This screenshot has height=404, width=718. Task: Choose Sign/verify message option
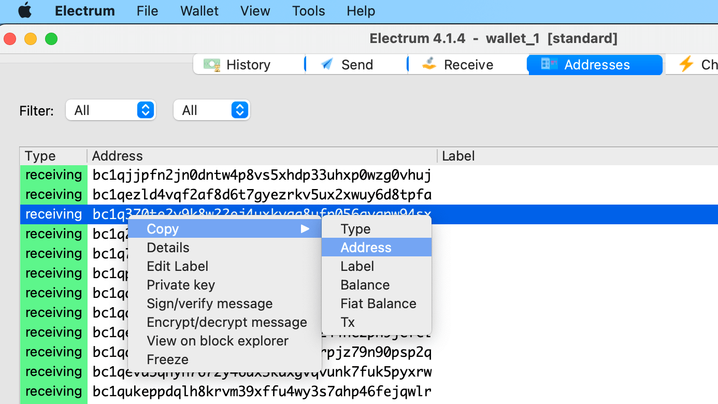coord(224,304)
